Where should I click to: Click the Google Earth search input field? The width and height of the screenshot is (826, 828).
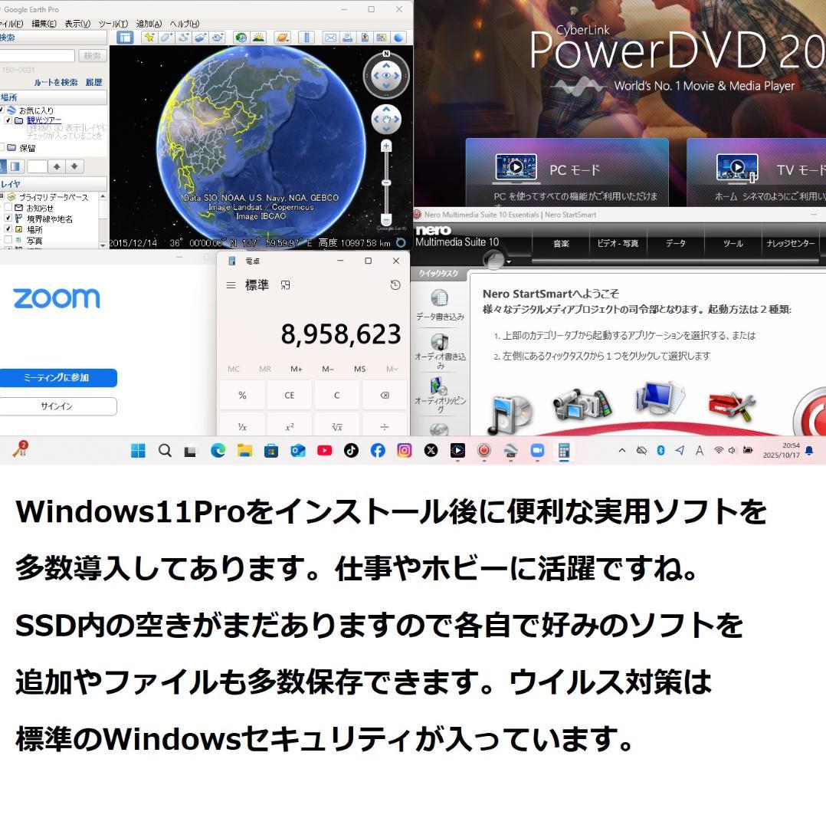37,55
